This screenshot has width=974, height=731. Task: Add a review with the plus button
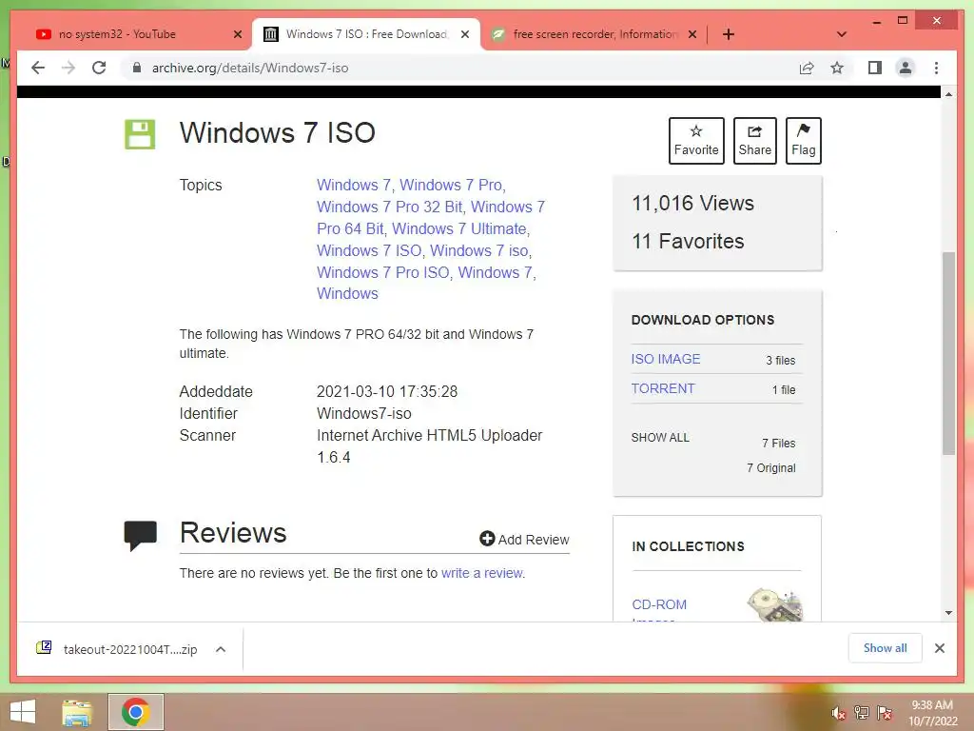(x=524, y=539)
